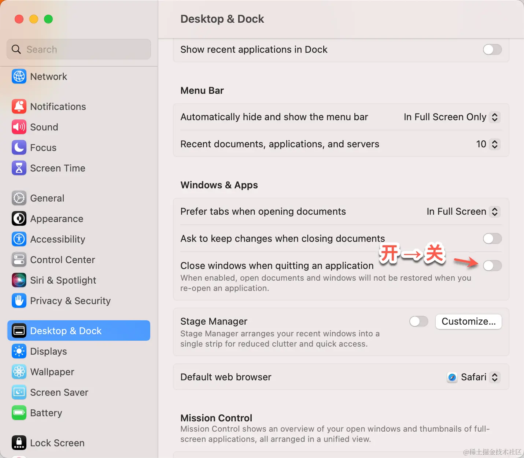Open Lock Screen settings

tap(57, 443)
